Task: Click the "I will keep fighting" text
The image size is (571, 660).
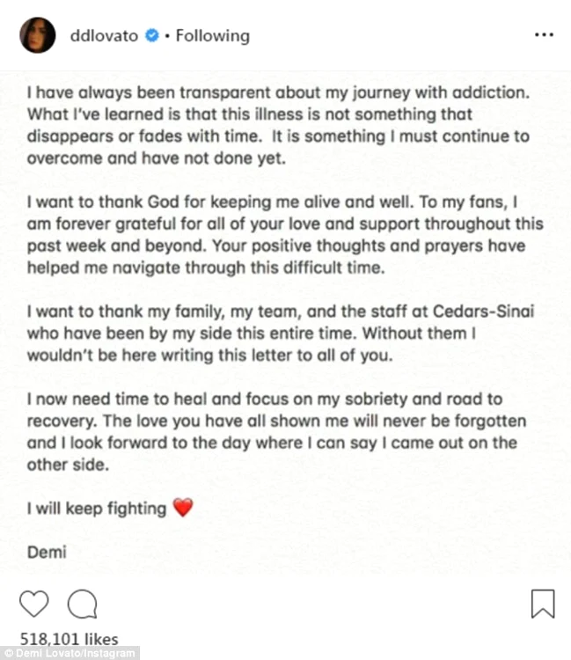Action: coord(97,508)
